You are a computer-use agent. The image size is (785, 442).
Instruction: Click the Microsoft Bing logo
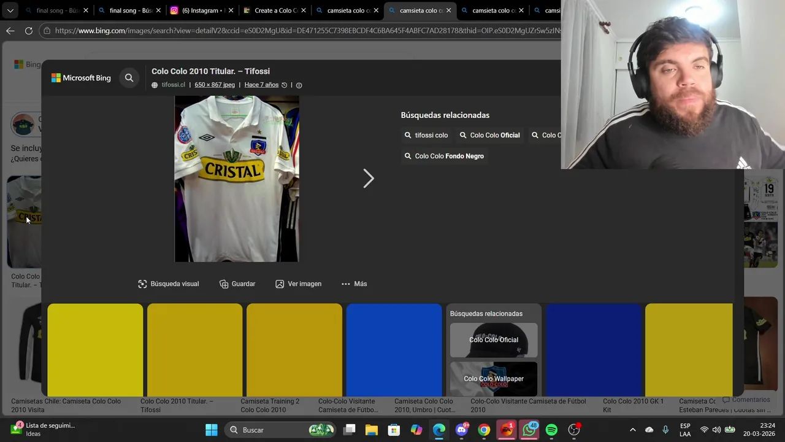[81, 78]
